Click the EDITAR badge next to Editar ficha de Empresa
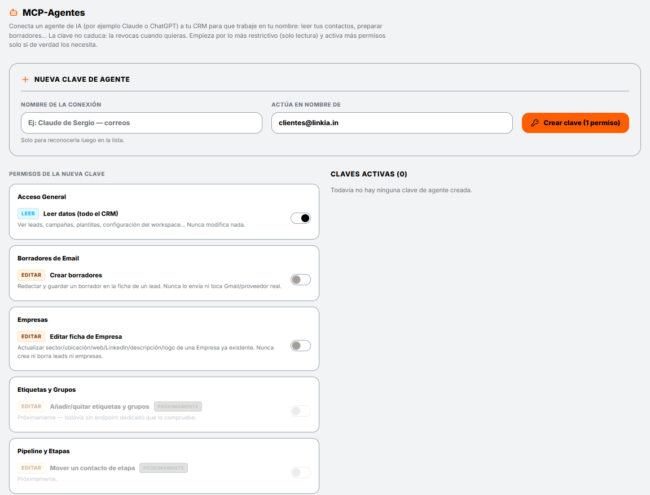This screenshot has width=650, height=495. 31,337
